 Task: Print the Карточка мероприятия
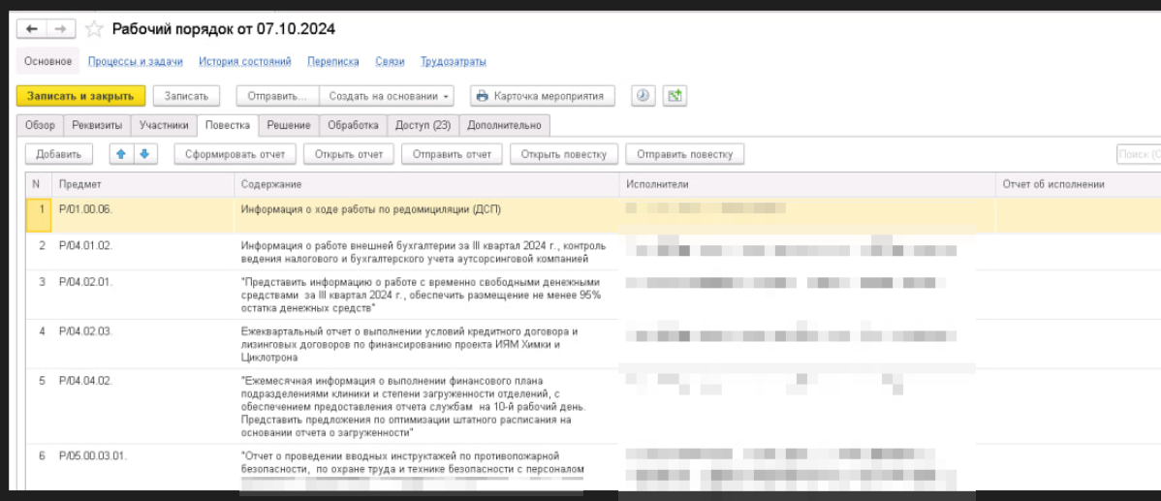[x=543, y=96]
